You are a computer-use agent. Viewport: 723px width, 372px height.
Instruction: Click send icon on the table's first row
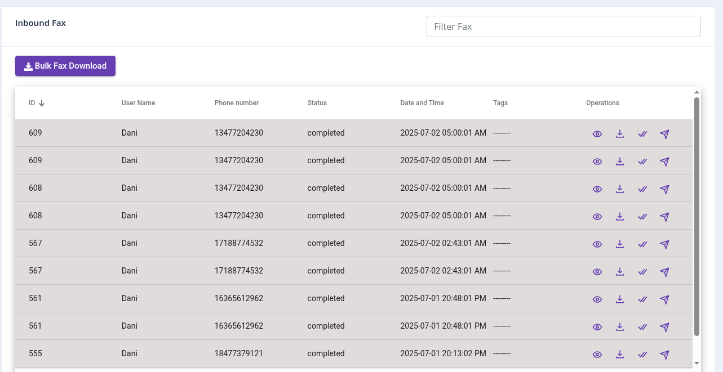point(664,134)
